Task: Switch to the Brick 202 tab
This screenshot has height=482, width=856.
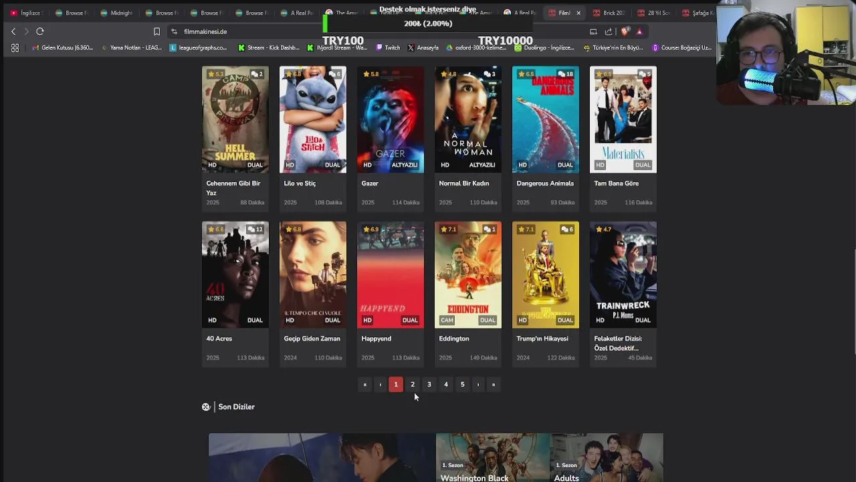Action: point(609,13)
